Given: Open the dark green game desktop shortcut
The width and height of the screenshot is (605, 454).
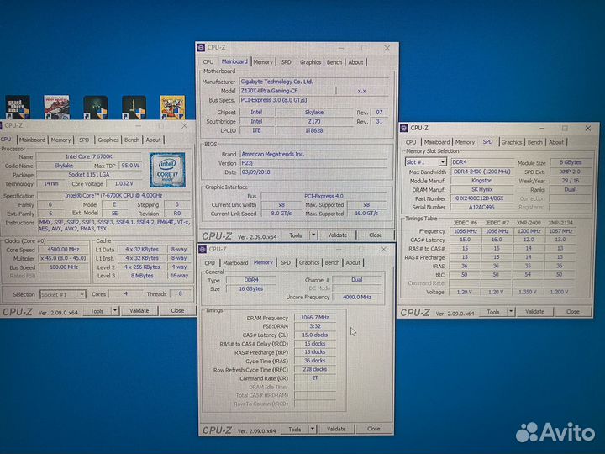Looking at the screenshot, I should tap(95, 107).
